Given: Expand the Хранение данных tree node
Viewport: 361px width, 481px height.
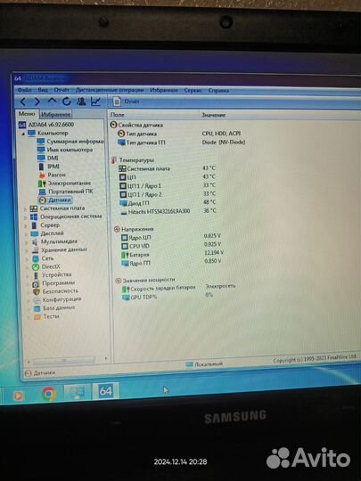Looking at the screenshot, I should [x=27, y=250].
